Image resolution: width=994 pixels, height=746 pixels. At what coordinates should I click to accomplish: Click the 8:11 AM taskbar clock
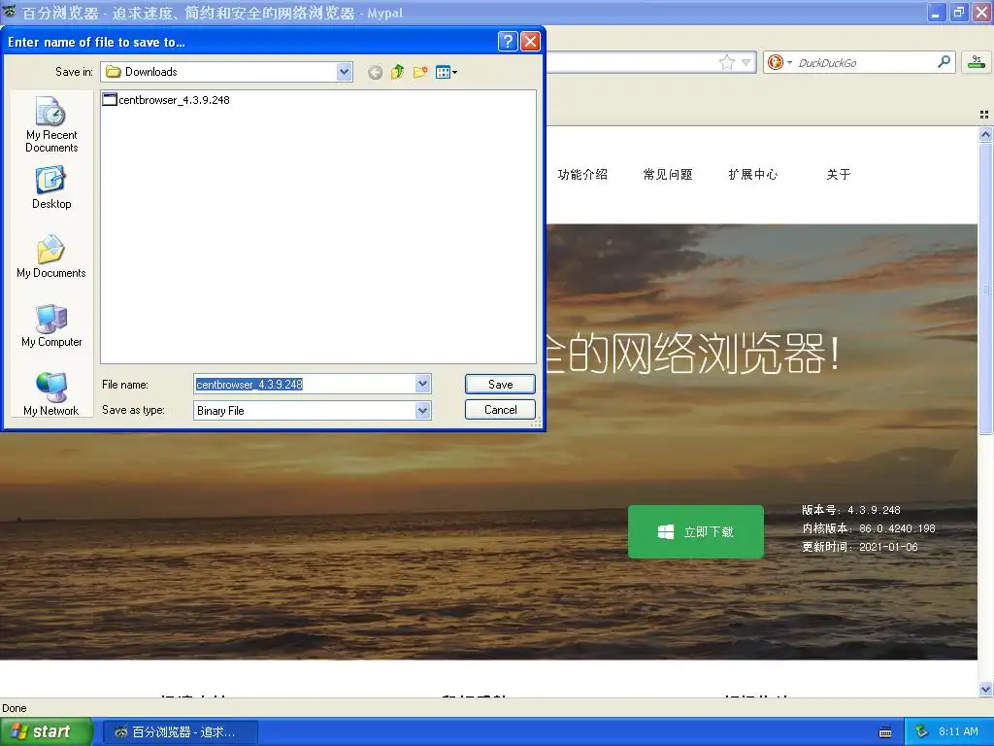pos(958,732)
